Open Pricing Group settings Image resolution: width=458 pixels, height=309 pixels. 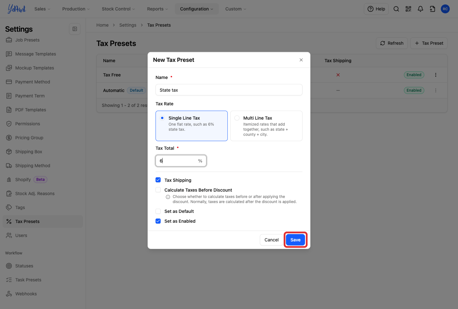pyautogui.click(x=43, y=138)
